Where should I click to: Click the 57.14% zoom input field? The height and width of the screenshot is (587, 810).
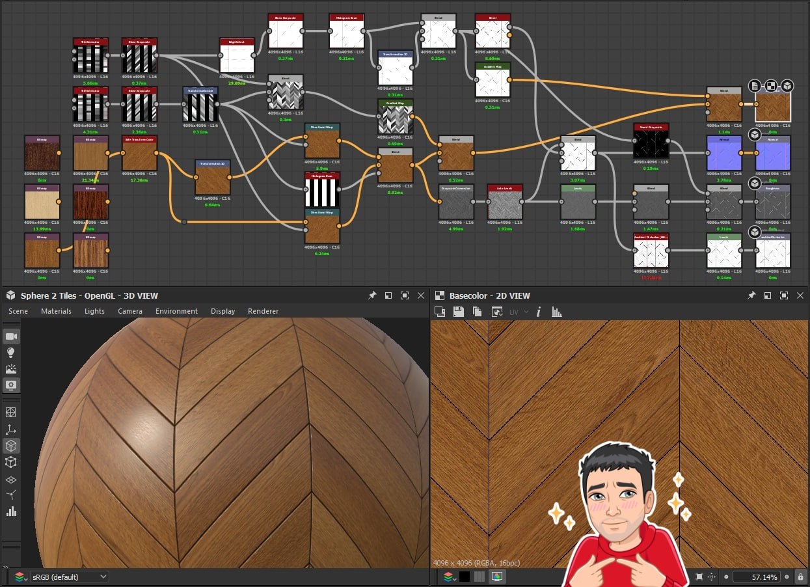point(756,577)
